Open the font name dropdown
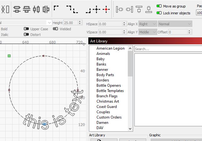The height and width of the screenshot is (141, 202). pos(49,23)
